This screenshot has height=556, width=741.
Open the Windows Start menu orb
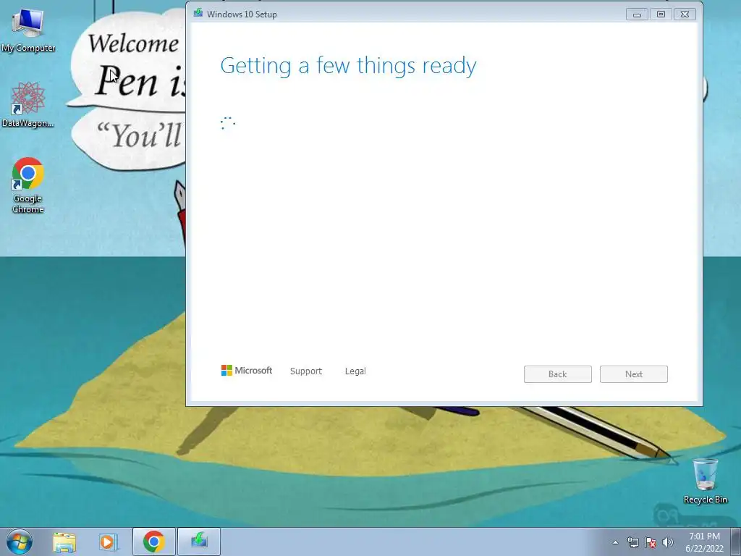(20, 542)
